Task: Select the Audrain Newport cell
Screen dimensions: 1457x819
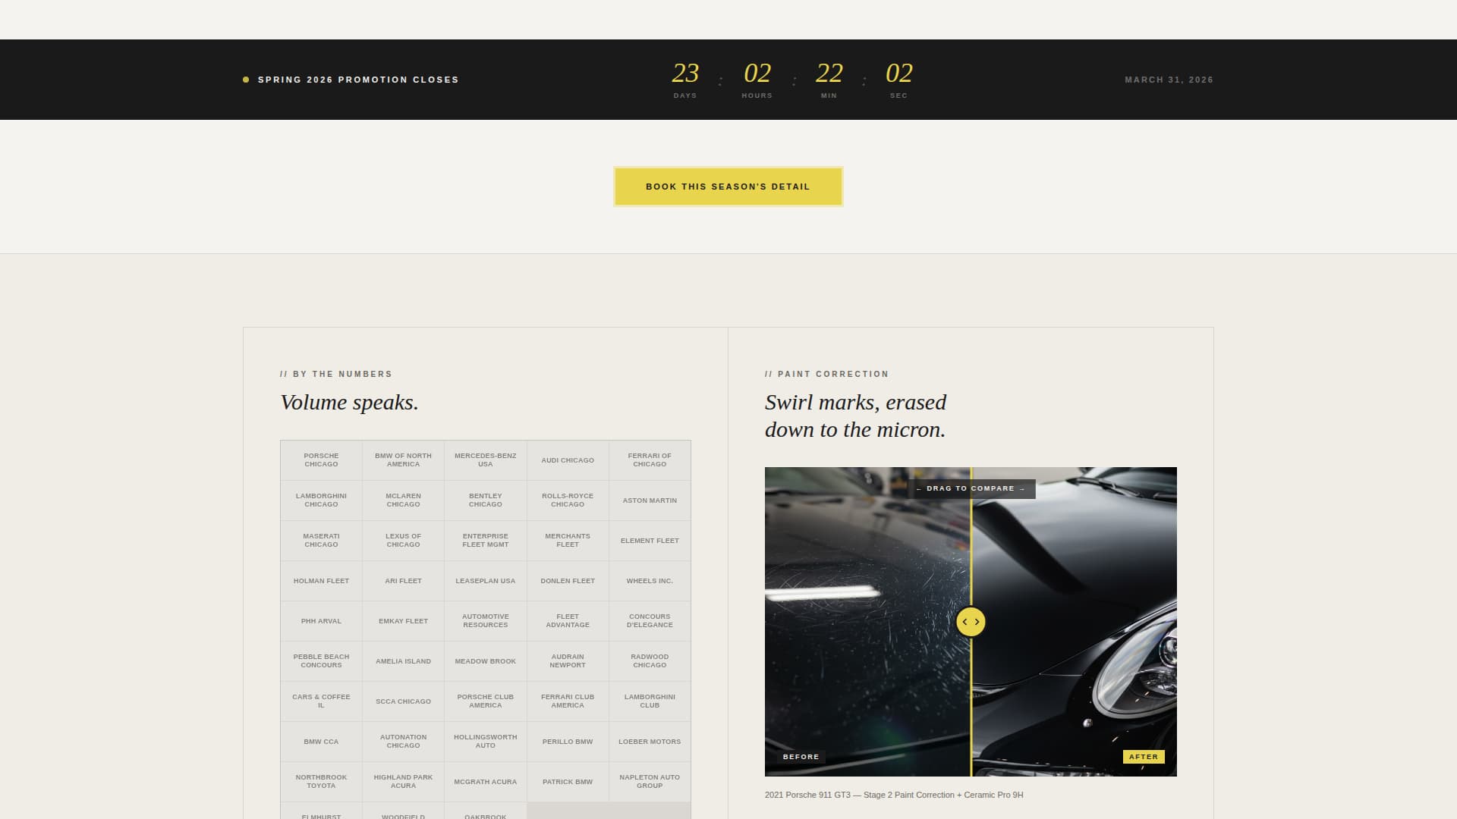Action: (x=568, y=661)
